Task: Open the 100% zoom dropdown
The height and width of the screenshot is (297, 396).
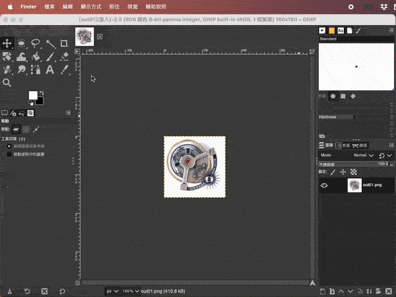Action: pos(131,291)
